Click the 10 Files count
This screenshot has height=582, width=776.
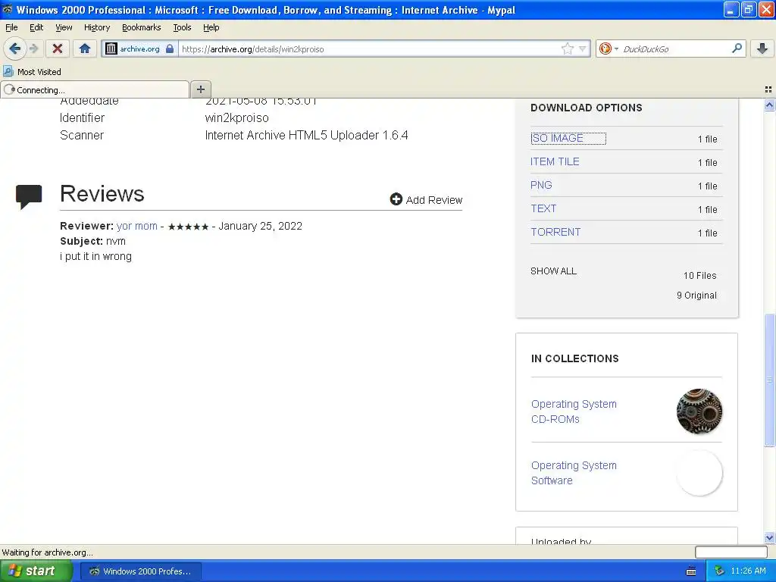point(699,276)
